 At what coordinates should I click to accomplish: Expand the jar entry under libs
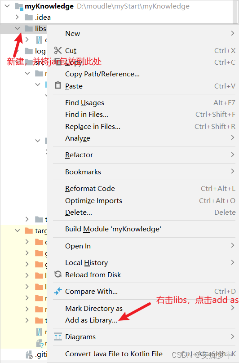coord(27,40)
